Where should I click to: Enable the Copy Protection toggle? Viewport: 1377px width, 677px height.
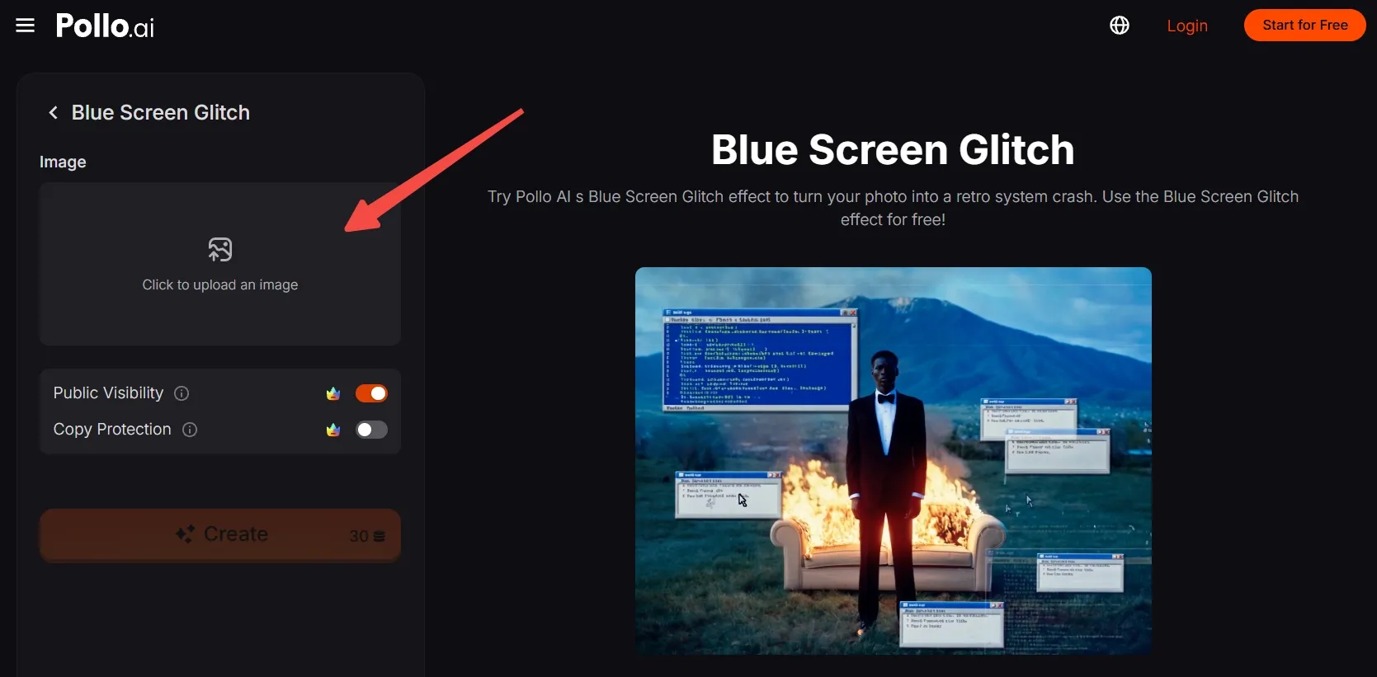click(371, 430)
